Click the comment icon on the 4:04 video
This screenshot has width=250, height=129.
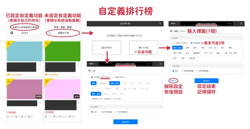tap(16, 117)
